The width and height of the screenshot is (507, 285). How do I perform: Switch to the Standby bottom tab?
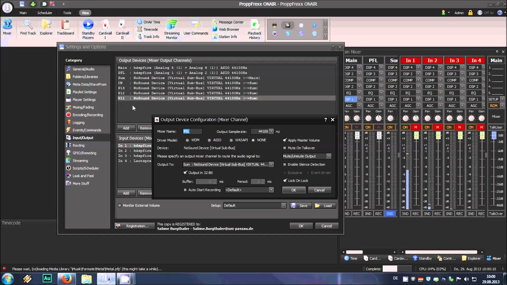(x=423, y=258)
